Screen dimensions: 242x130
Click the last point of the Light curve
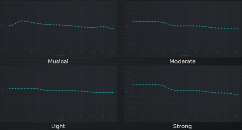pos(113,92)
